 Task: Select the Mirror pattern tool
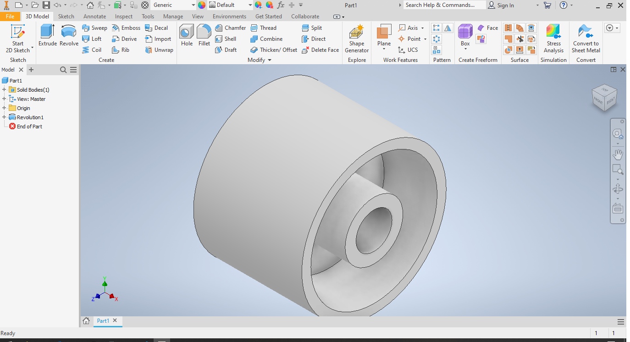point(448,28)
